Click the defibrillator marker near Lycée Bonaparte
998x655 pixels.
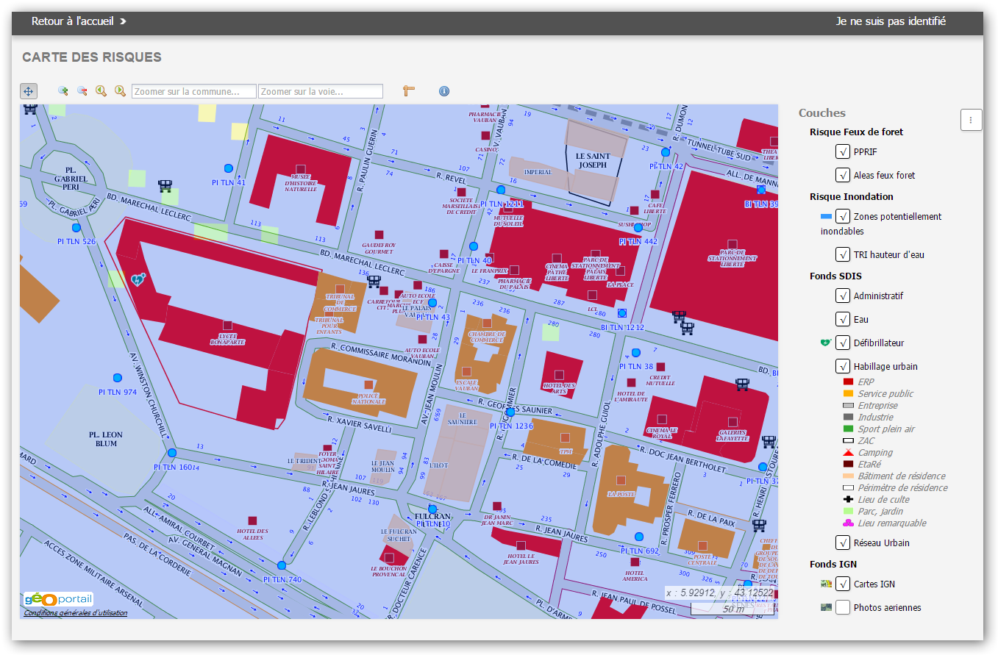[138, 279]
